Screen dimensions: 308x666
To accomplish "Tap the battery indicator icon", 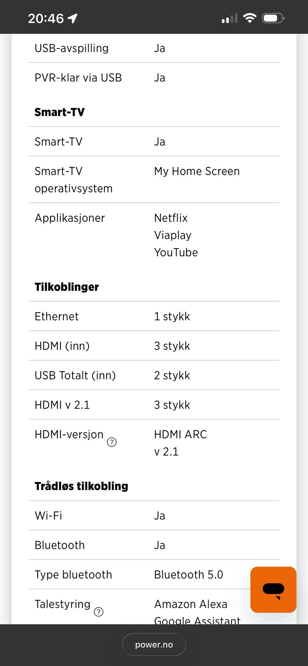I will (x=273, y=18).
